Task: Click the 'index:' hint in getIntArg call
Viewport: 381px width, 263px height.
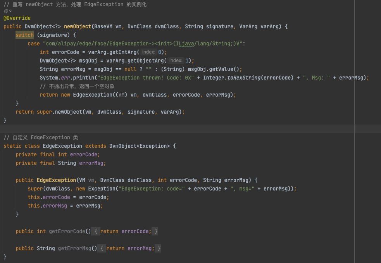Action: (148, 52)
